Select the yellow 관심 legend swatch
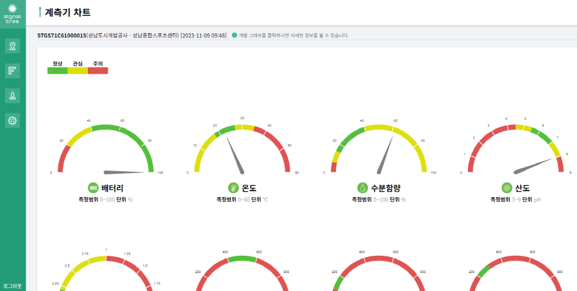Screen dimensions: 577x291 pyautogui.click(x=78, y=71)
